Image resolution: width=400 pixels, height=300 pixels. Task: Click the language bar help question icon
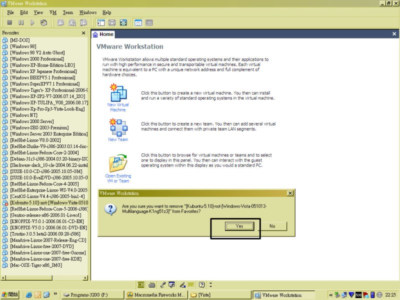202,284
